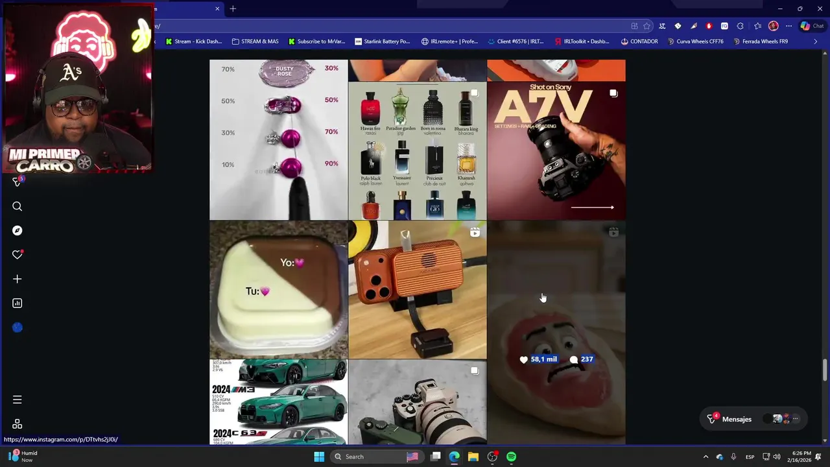830x467 pixels.
Task: Open the perfume bottles collection post
Action: click(417, 150)
